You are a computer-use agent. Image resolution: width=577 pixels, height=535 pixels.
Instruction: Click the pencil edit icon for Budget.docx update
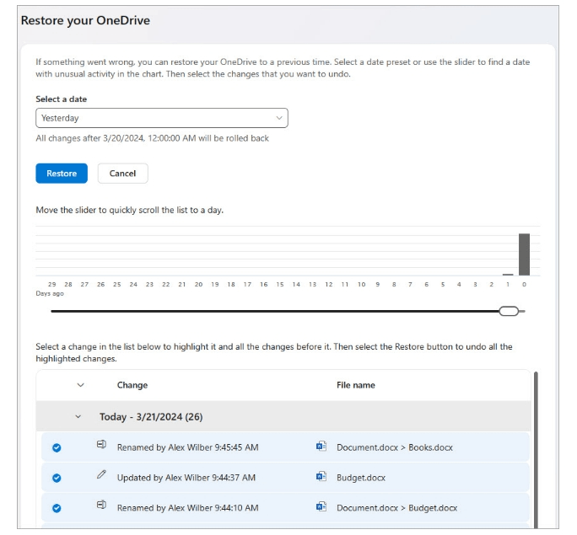pyautogui.click(x=101, y=474)
